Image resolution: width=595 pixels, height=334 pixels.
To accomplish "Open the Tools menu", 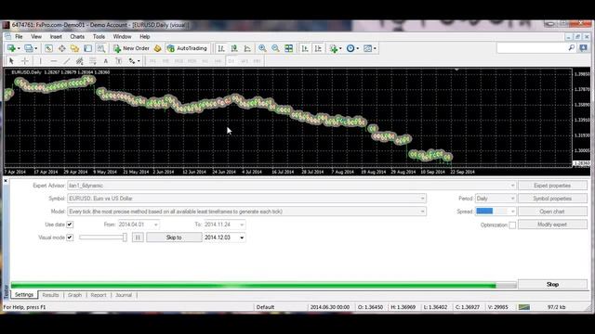I will coord(99,37).
